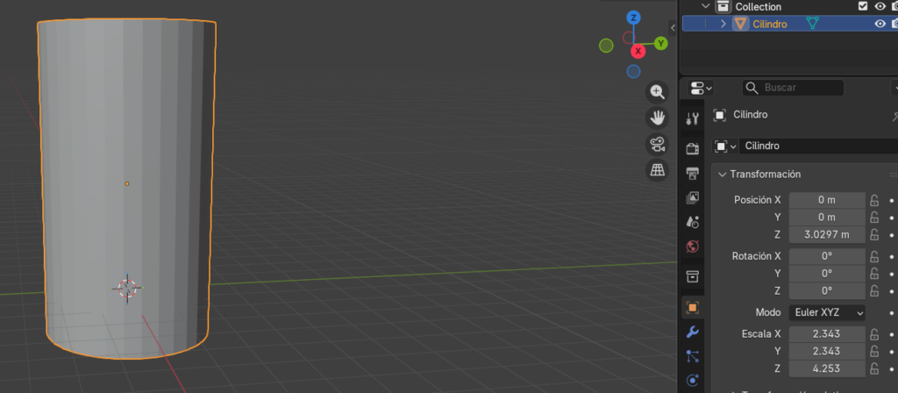Open the Collection properties tab
The height and width of the screenshot is (393, 898).
693,276
